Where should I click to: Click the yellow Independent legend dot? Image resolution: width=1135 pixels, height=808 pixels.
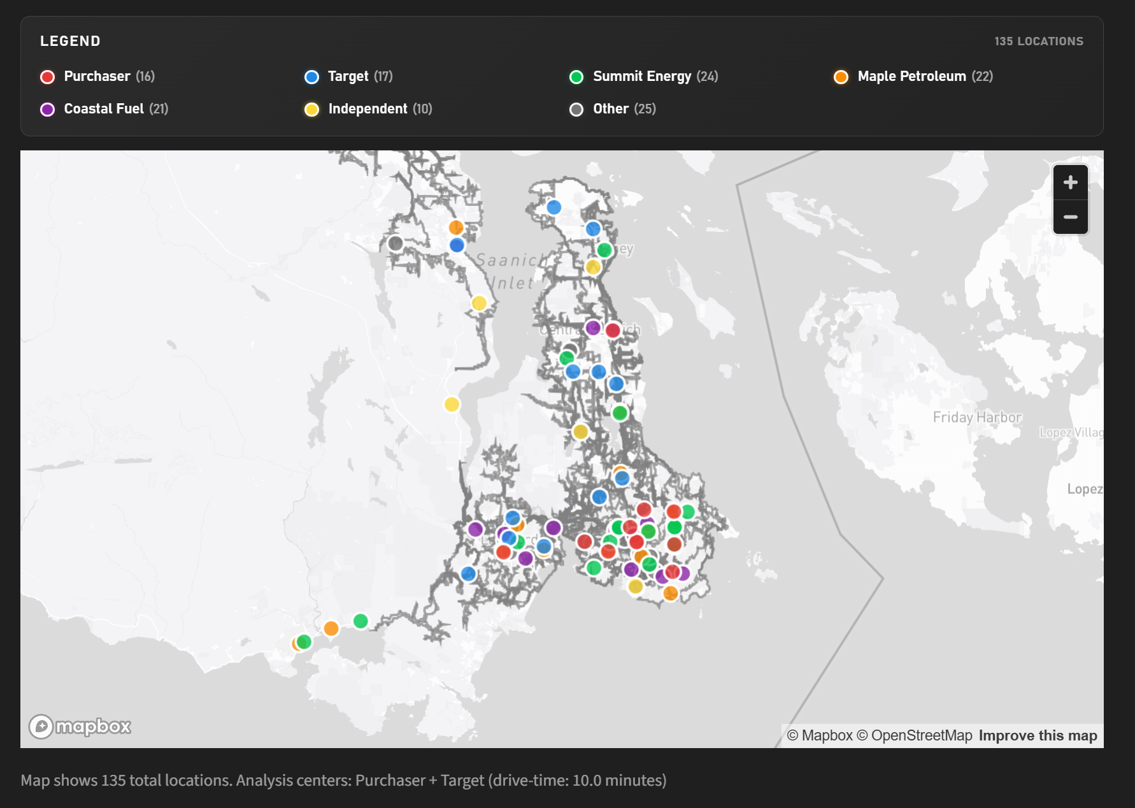point(311,109)
